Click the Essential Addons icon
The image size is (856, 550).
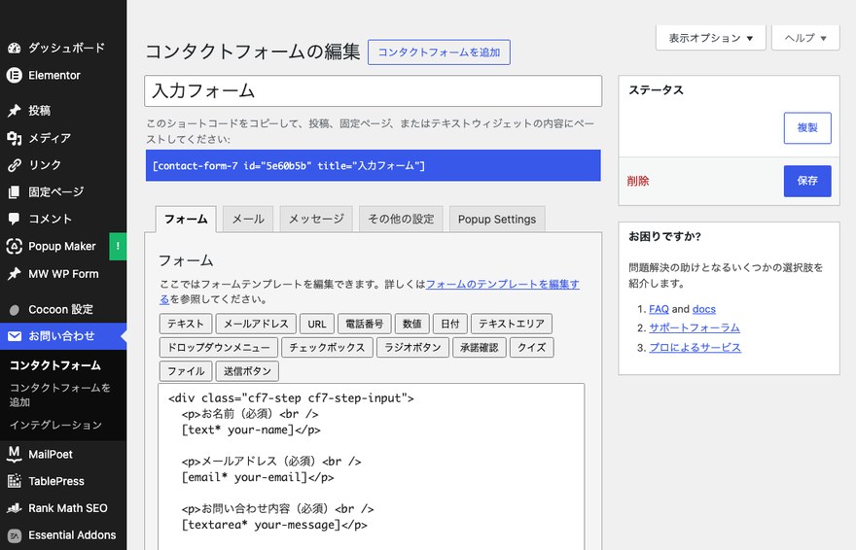tap(15, 535)
